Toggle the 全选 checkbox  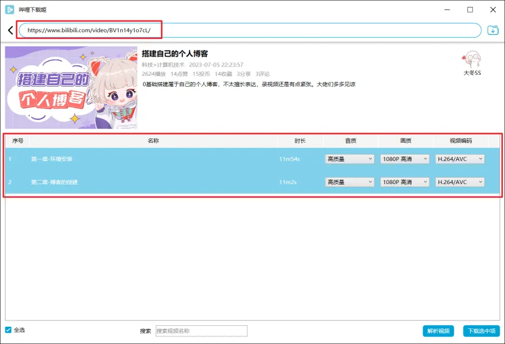pyautogui.click(x=8, y=330)
